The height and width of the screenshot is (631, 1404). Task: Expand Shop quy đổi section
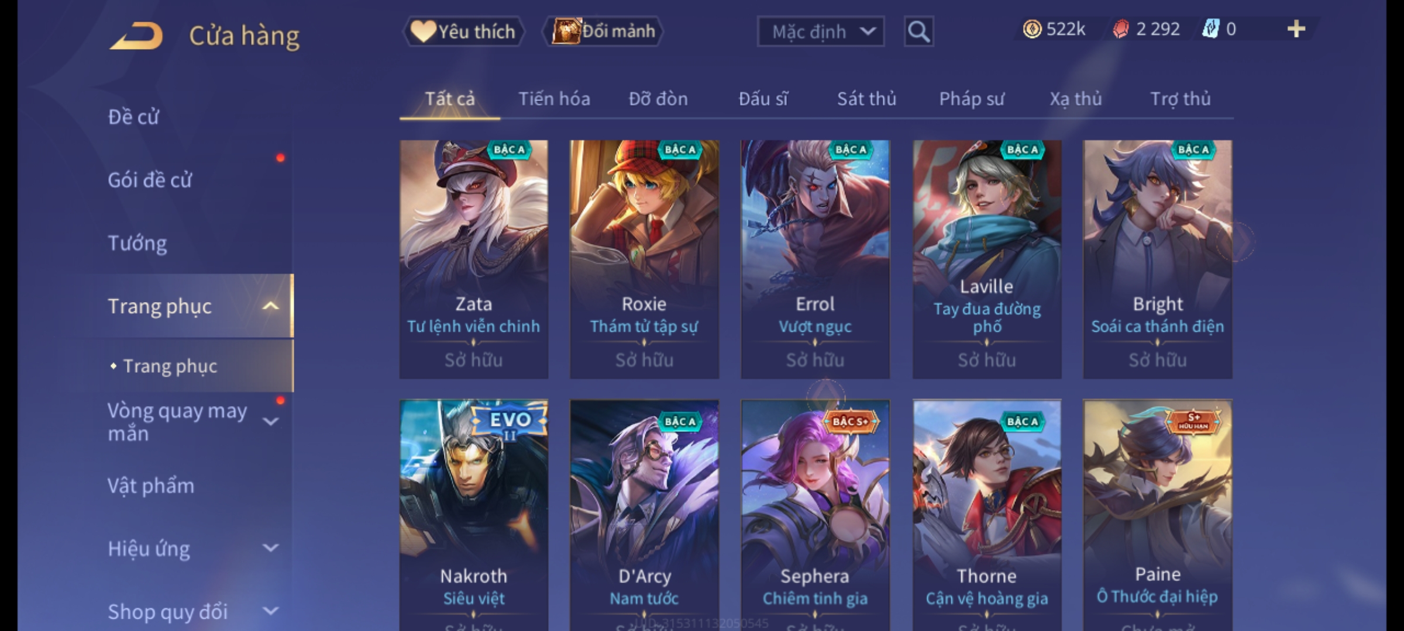click(270, 611)
